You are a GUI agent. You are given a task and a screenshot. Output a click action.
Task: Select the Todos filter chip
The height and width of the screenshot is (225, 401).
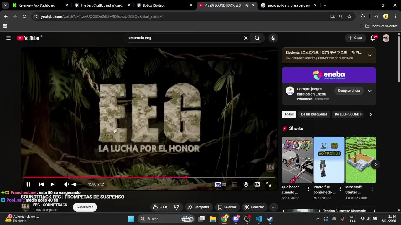click(x=289, y=114)
